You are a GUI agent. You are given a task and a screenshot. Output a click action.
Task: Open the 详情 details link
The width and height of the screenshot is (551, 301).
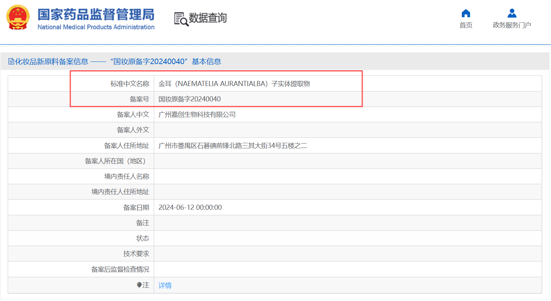[x=164, y=285]
